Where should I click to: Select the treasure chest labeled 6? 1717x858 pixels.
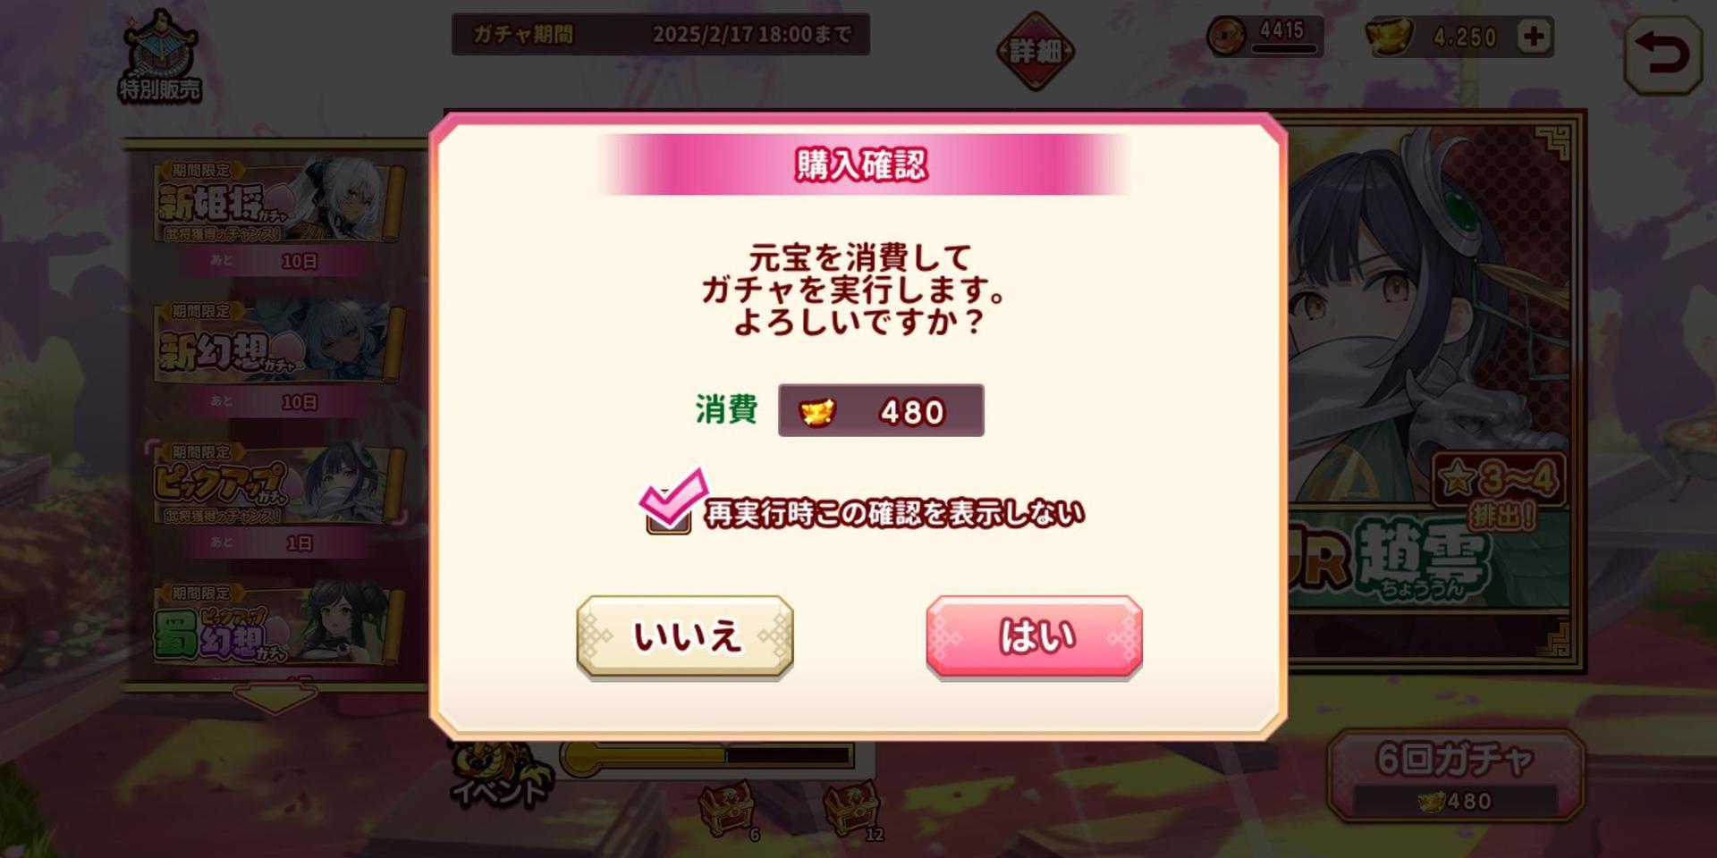click(x=727, y=808)
